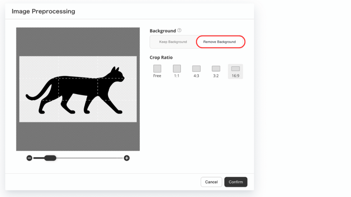Enable the Remove Background option
Image resolution: width=351 pixels, height=197 pixels.
tap(220, 42)
